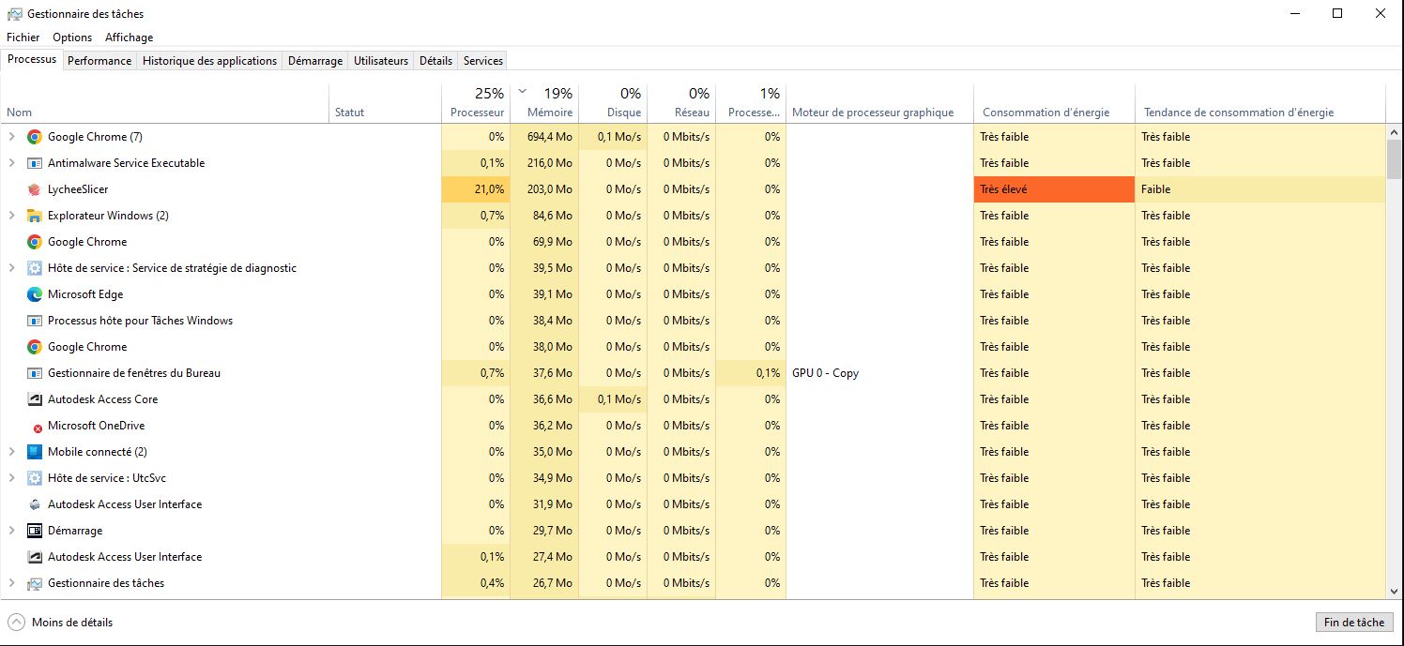
Task: Click the Explorateur Windows (2) folder icon
Action: 35,216
